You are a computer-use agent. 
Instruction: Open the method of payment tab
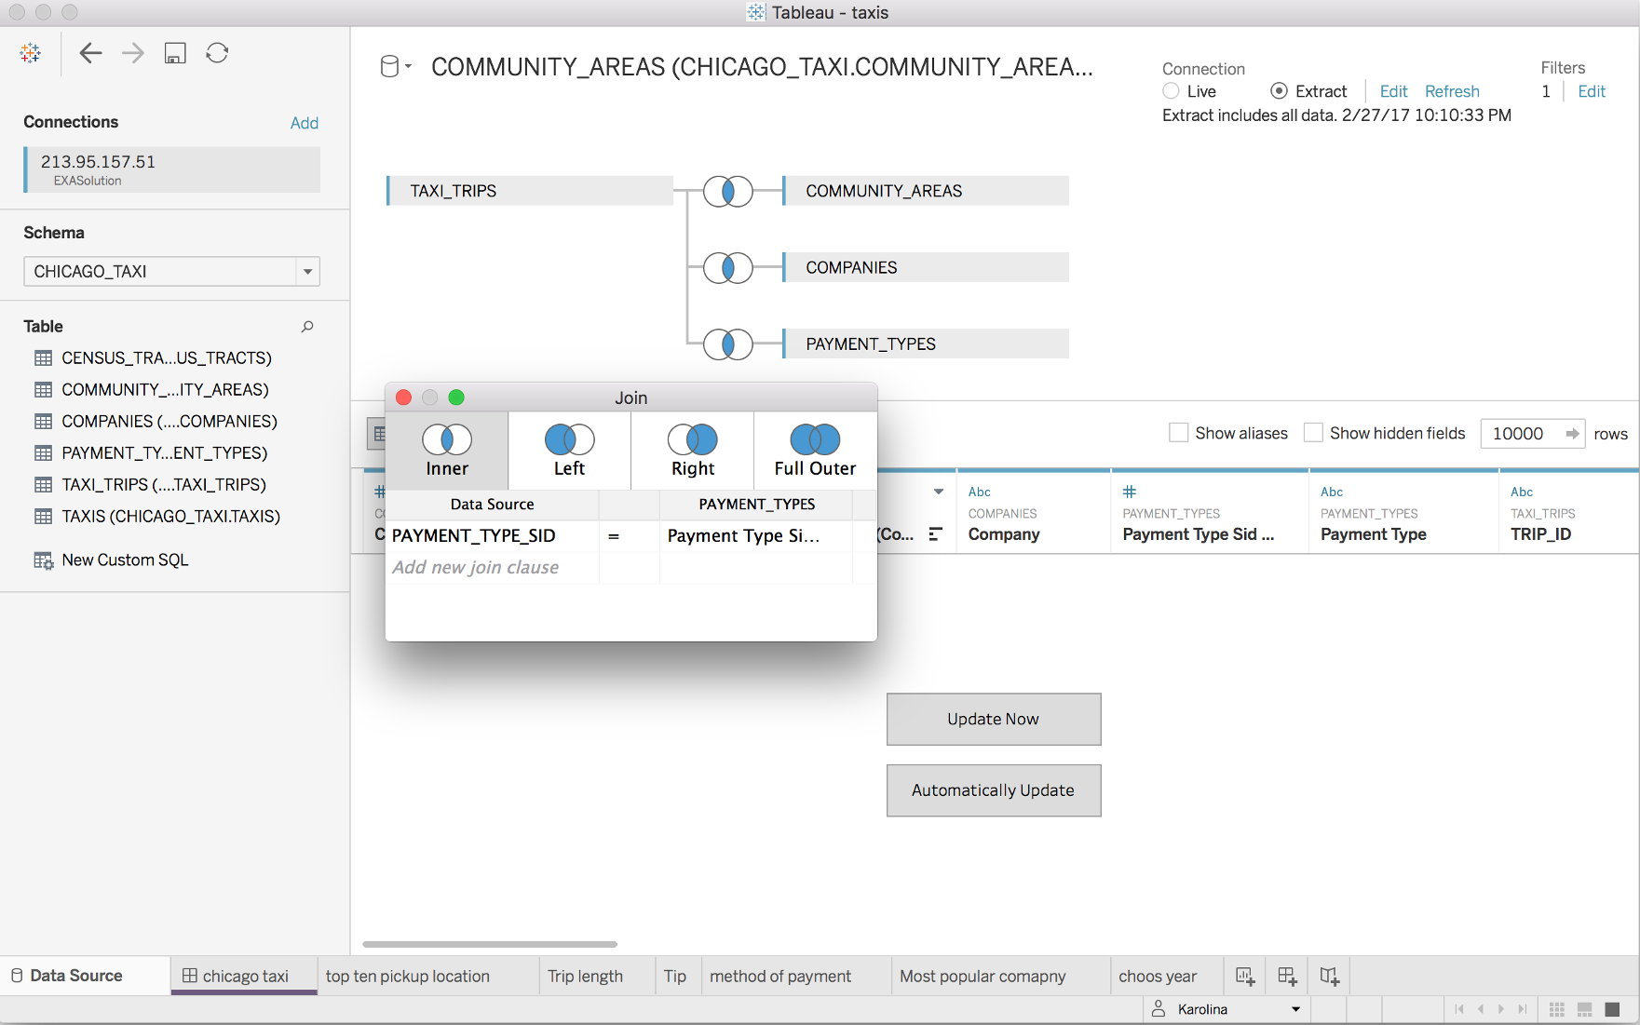(780, 976)
